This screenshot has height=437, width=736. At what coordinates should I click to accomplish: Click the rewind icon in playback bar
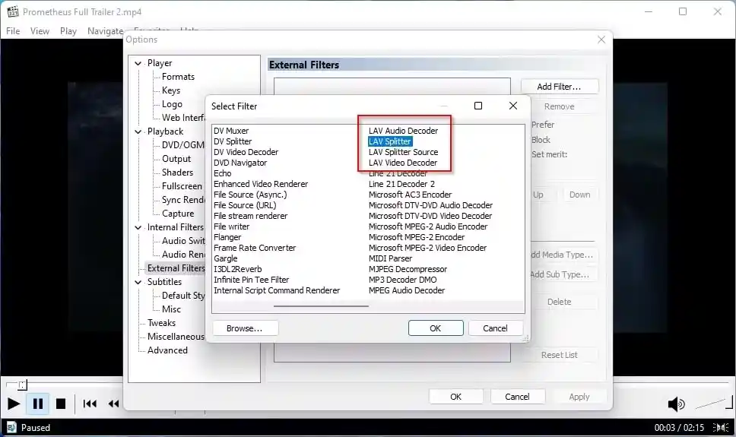point(114,404)
